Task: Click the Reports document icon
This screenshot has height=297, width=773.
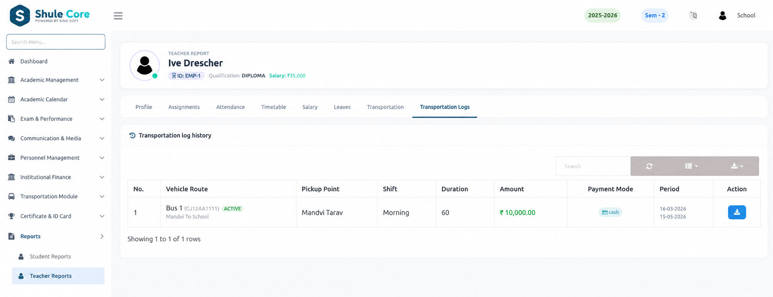Action: (x=11, y=236)
